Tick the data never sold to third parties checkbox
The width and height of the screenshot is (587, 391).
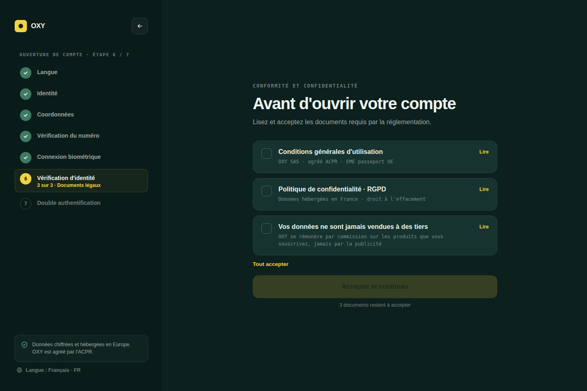(267, 228)
